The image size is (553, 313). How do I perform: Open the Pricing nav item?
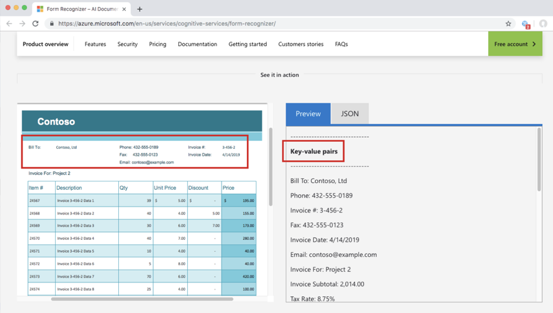pos(157,44)
